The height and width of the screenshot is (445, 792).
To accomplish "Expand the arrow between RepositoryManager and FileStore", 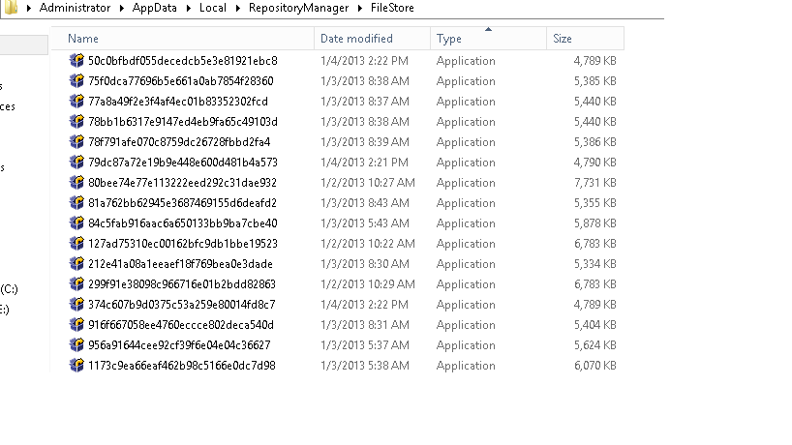I will pyautogui.click(x=360, y=8).
